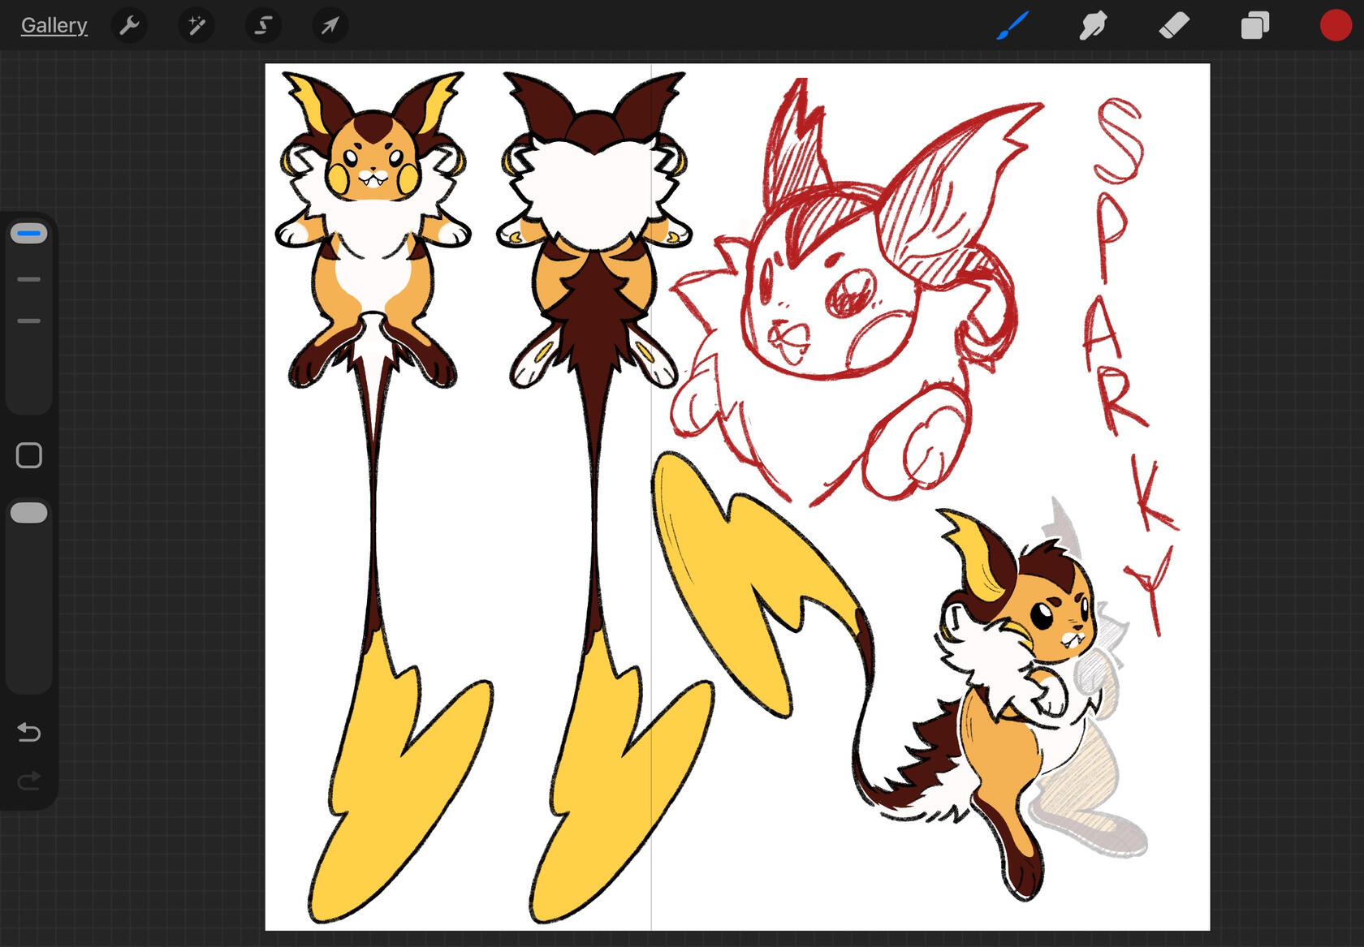Select the Eraser tool

tap(1174, 26)
